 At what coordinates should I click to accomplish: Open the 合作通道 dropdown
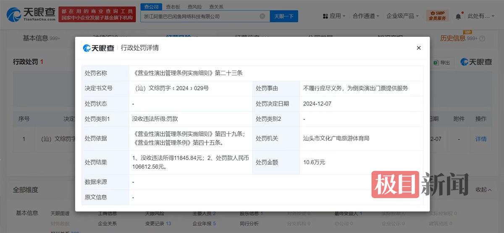tap(366, 16)
